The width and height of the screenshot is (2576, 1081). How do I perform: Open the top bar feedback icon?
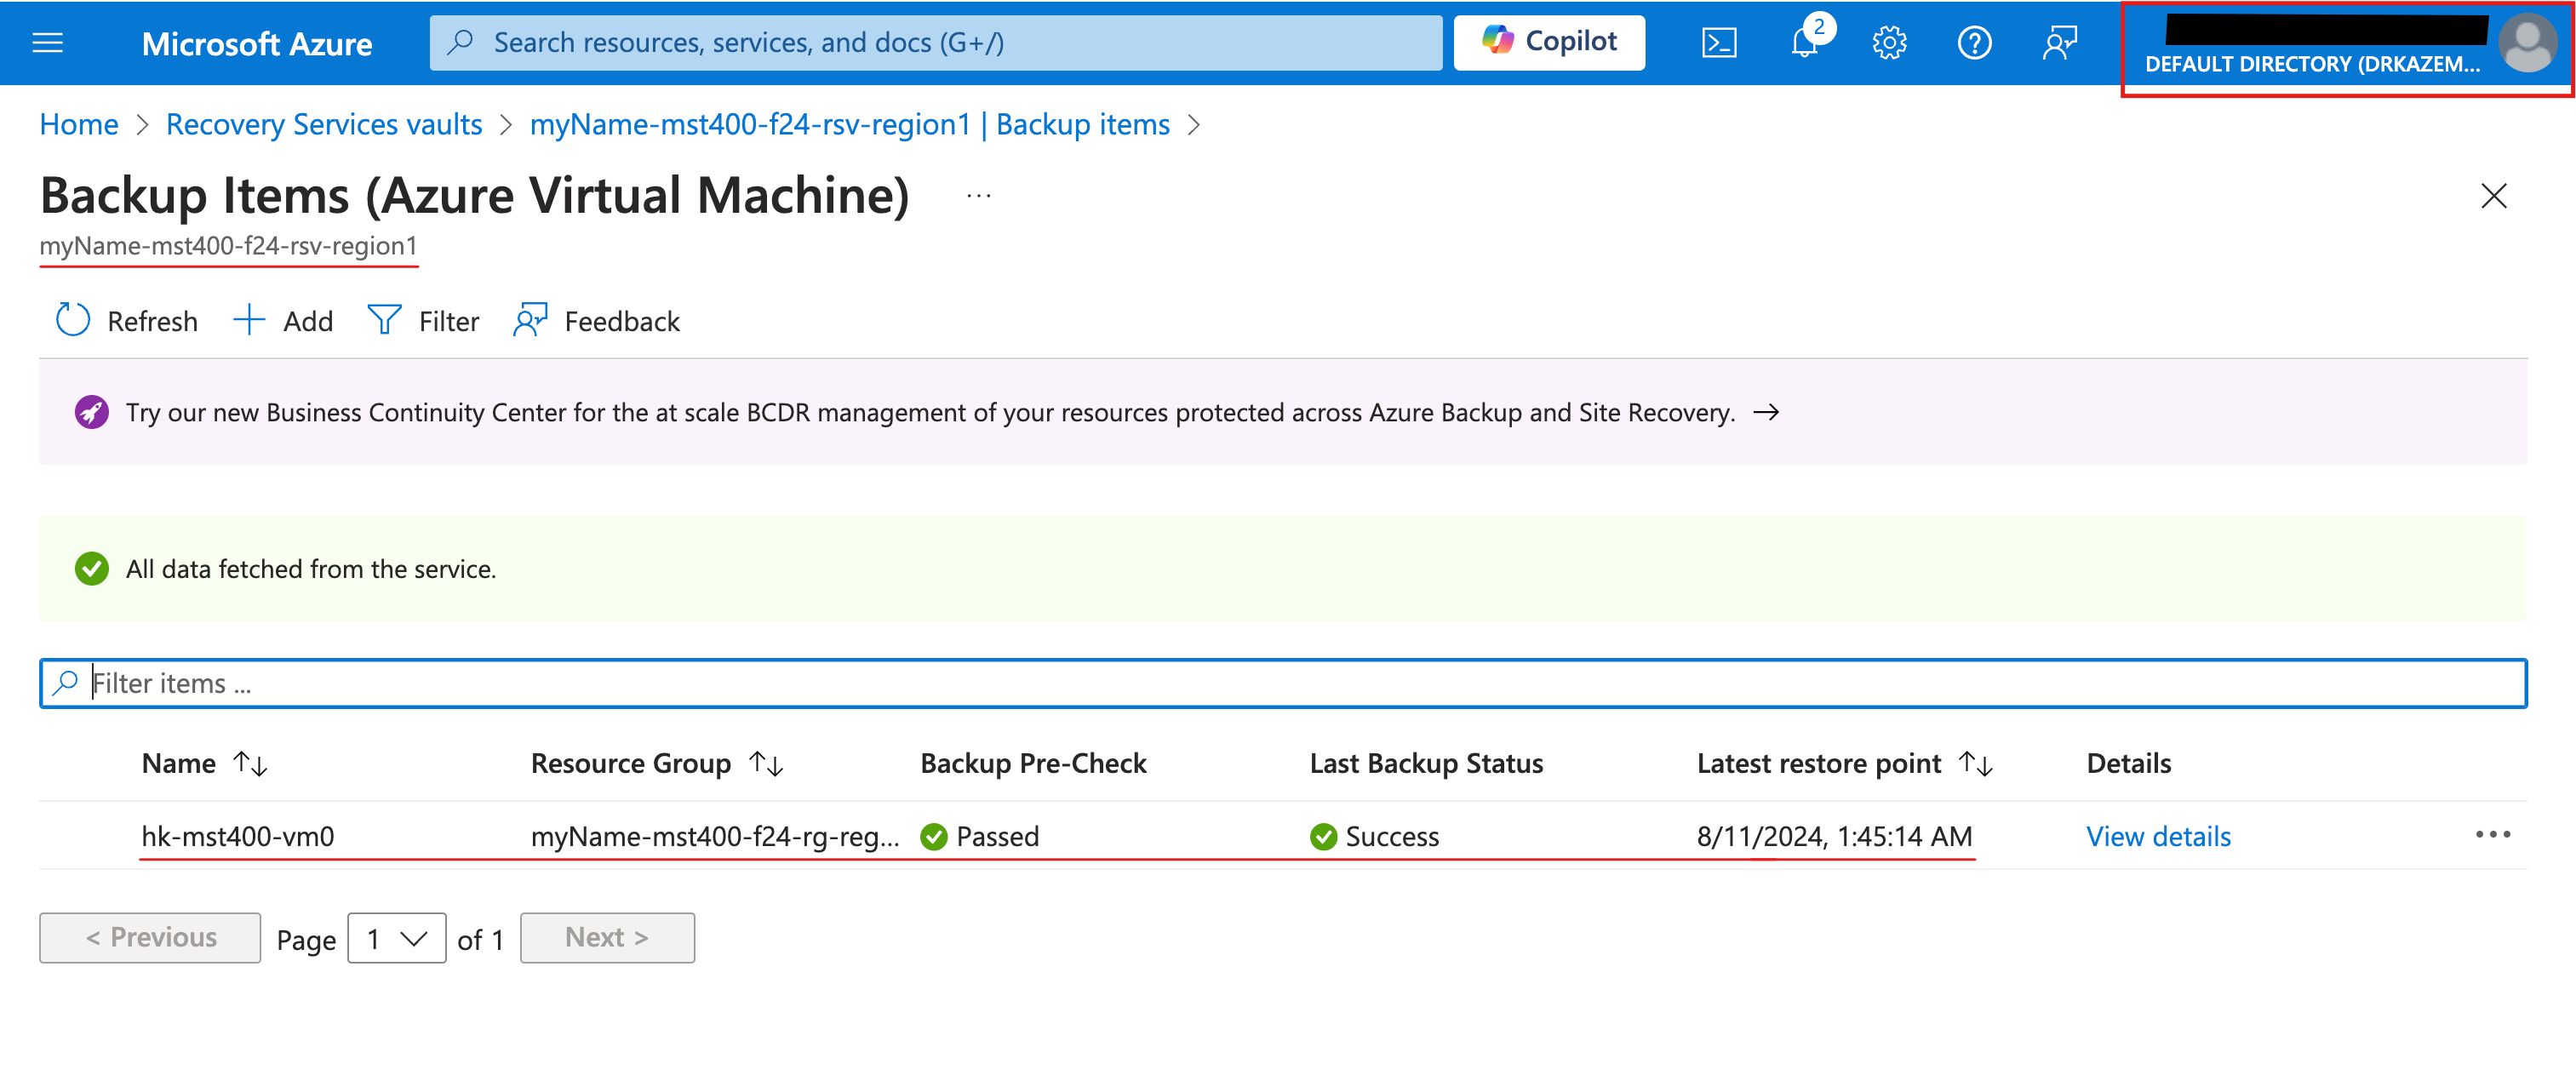2060,43
